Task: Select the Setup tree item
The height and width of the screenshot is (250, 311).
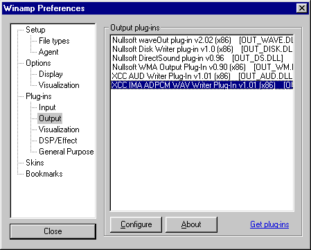Action: coord(35,30)
